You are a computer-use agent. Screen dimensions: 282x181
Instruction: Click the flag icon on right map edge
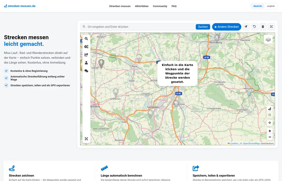click(x=269, y=115)
